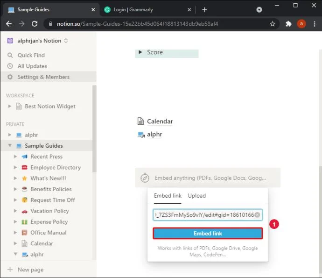The width and height of the screenshot is (322, 278).
Task: Click the Settings gear icon
Action: tap(10, 77)
